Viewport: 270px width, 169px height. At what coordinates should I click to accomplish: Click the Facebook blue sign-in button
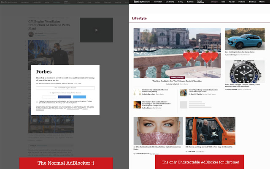point(64,97)
